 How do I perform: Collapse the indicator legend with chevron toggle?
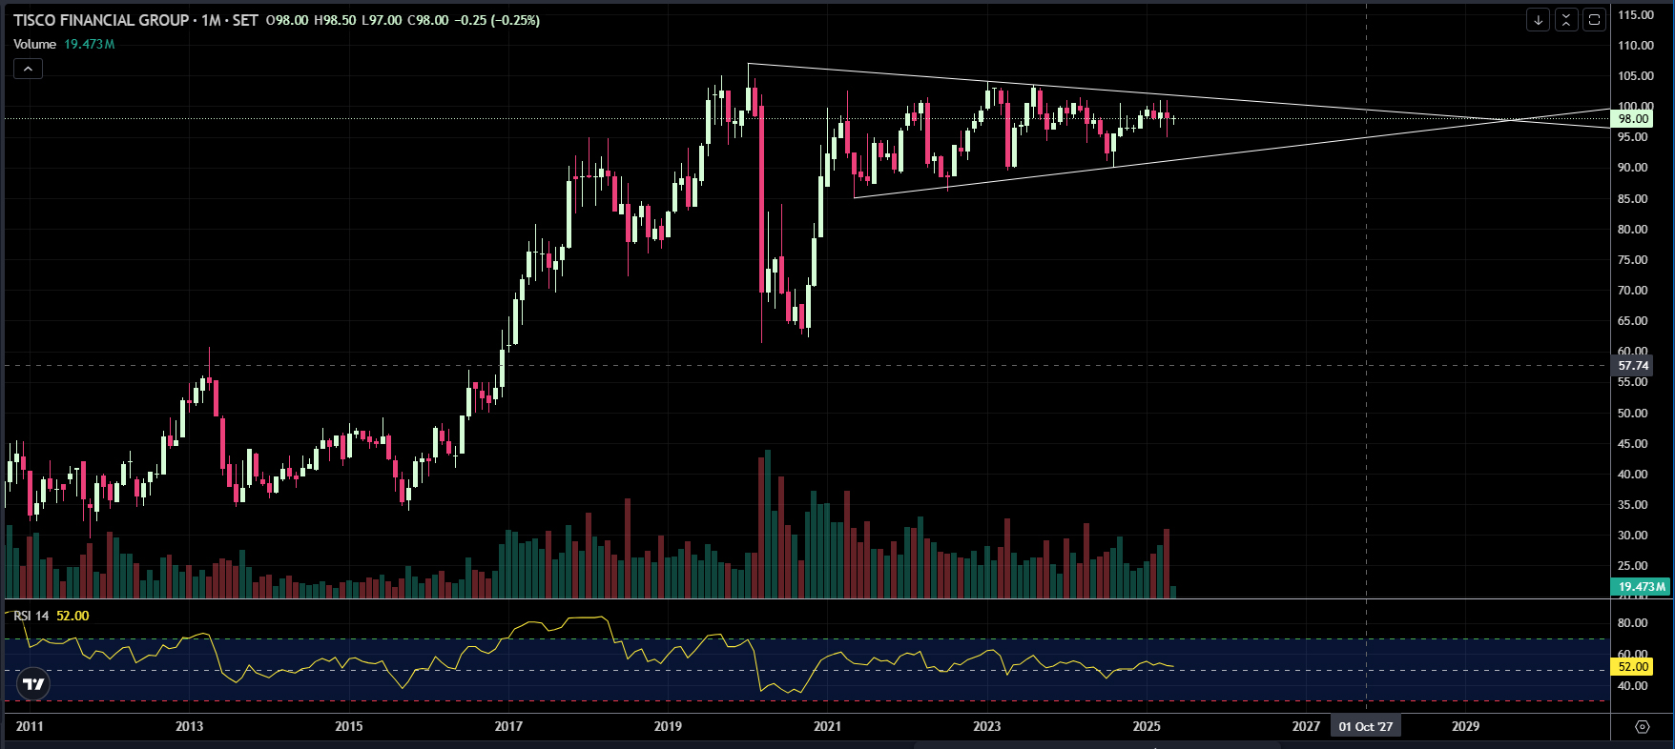(x=28, y=69)
